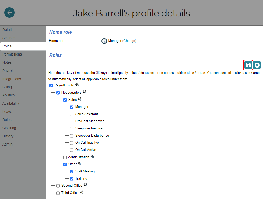Click the group icon next to Other
263x199 pixels.
(80, 163)
